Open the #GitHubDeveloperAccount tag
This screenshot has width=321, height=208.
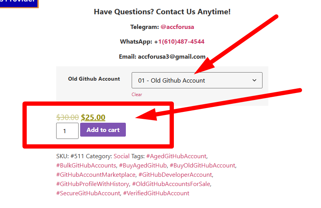175,175
